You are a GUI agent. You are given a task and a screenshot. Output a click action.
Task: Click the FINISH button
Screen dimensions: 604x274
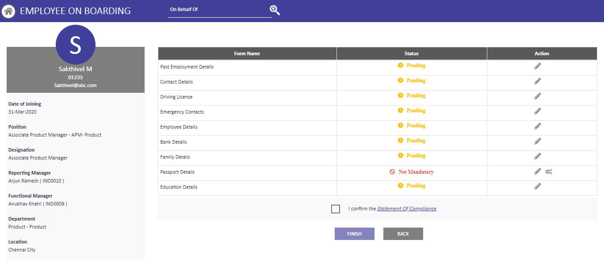(354, 234)
